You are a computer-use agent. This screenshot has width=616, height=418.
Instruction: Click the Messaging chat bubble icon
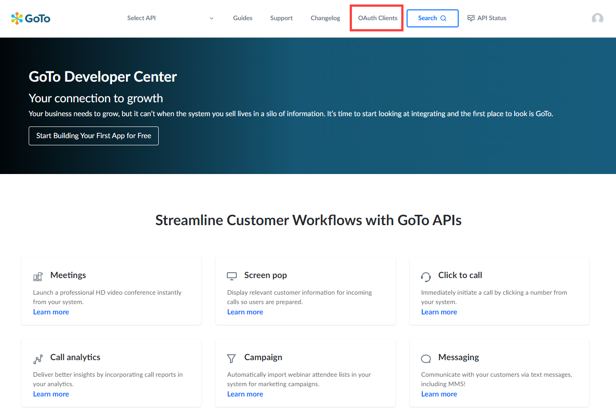pos(426,359)
